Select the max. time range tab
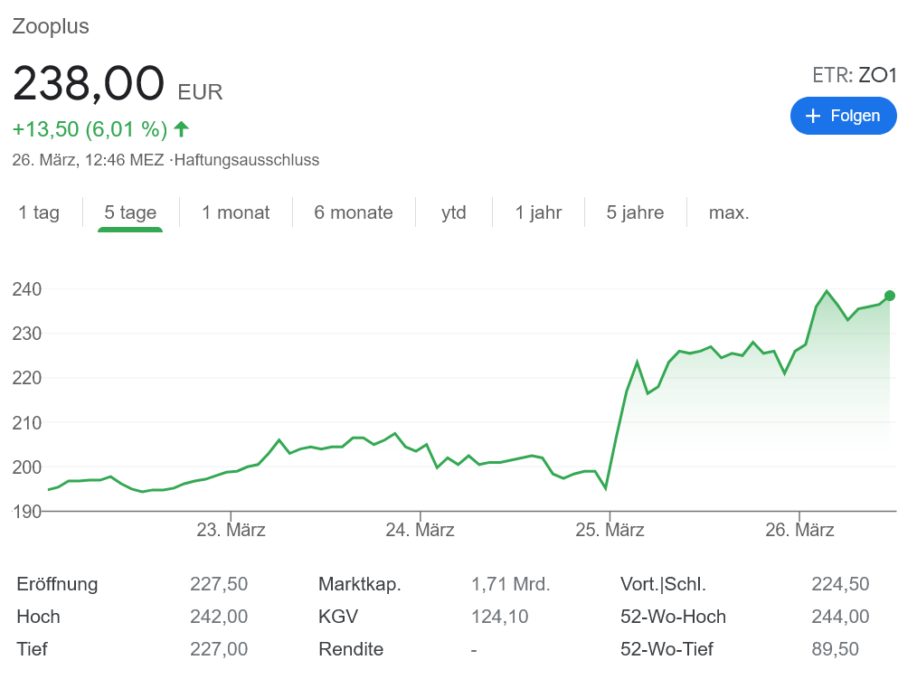 pos(729,212)
